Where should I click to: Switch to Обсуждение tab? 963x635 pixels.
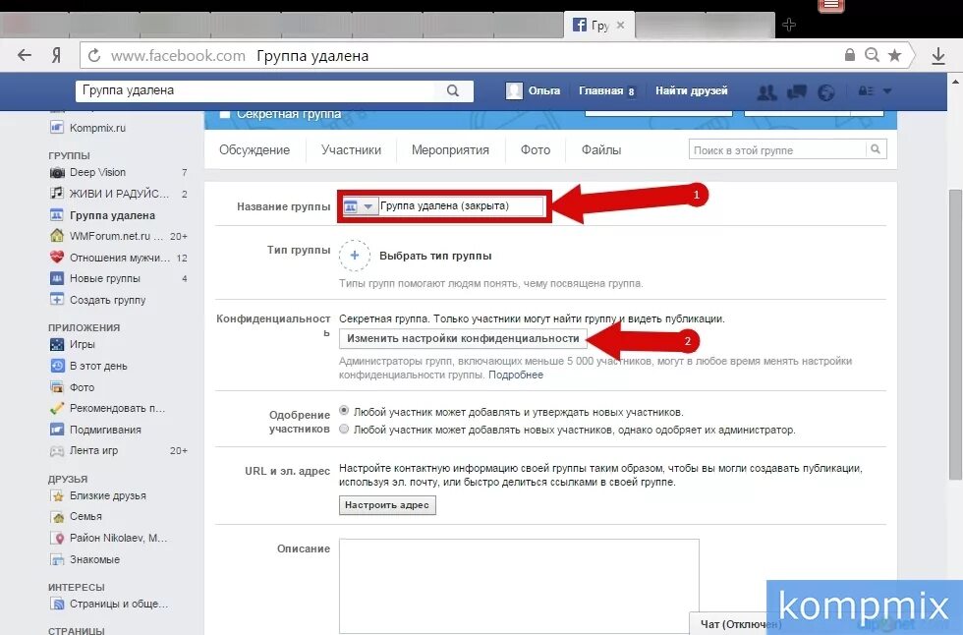tap(255, 149)
